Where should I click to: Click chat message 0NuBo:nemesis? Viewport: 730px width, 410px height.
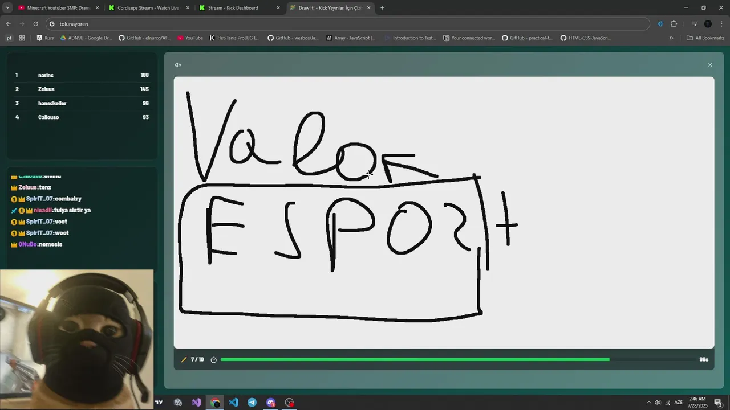(x=36, y=244)
